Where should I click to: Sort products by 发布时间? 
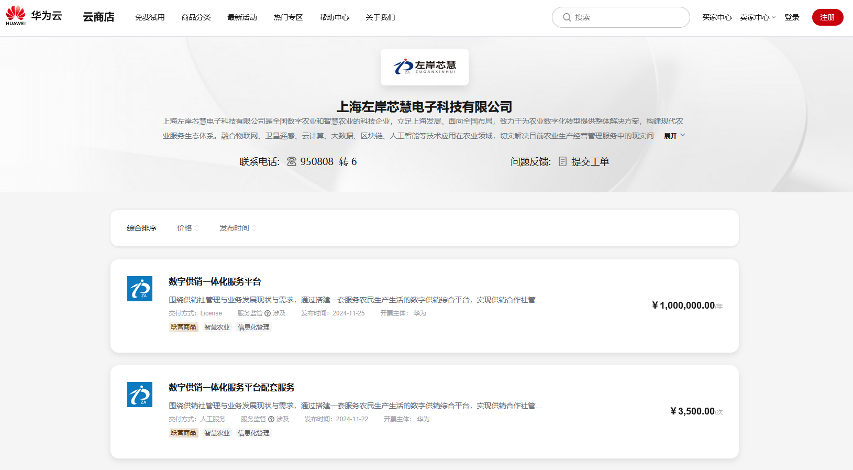click(238, 228)
